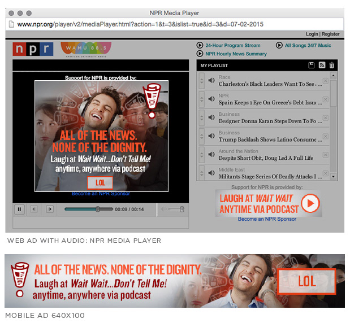Remove Despite Short Obit story from playlist
Screen dimensions: 350x323
coord(326,155)
